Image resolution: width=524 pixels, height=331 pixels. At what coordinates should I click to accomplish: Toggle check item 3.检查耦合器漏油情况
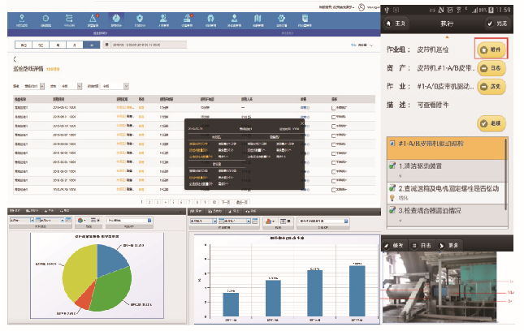(x=392, y=211)
